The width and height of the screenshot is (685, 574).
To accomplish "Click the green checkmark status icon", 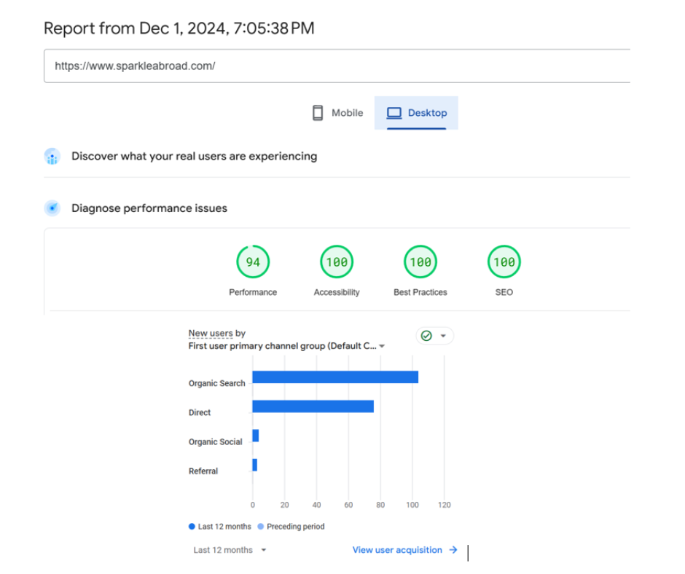I will (427, 336).
